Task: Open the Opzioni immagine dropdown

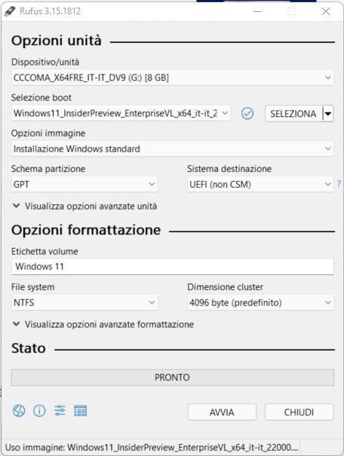Action: pyautogui.click(x=173, y=148)
